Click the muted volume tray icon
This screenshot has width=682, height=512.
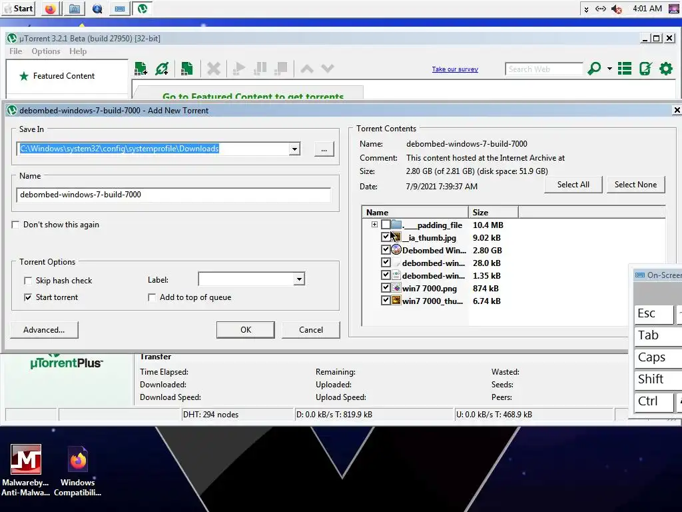point(616,9)
